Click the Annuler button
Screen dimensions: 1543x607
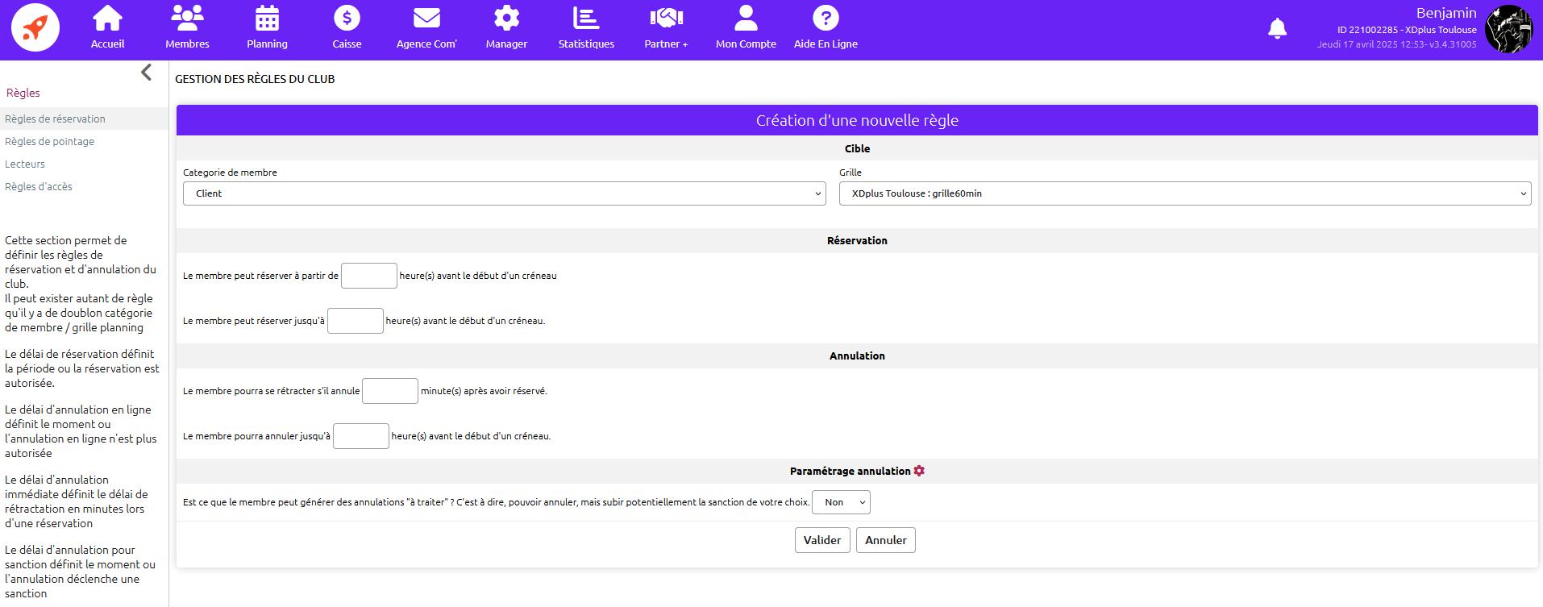coord(885,540)
